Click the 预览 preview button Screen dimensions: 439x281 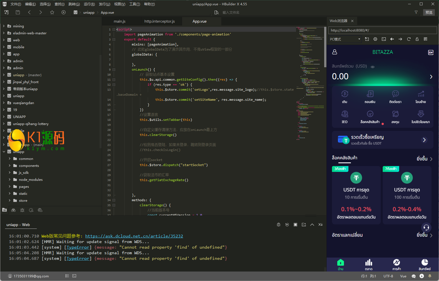coord(429,12)
